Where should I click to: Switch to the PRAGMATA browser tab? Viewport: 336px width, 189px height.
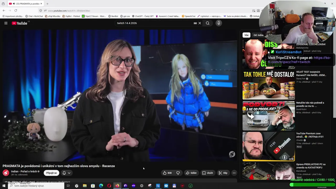tap(25, 4)
